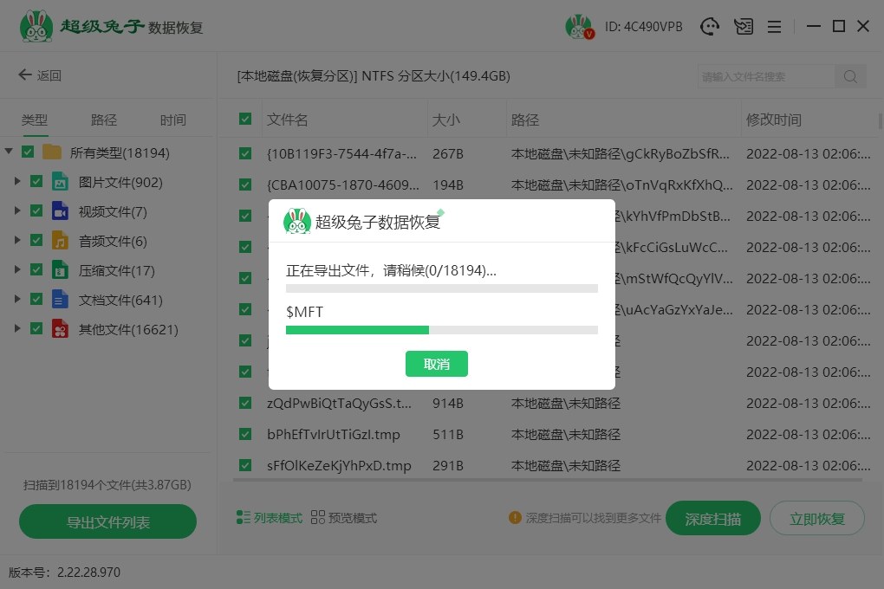Switch to the 路径 (path) tab
The height and width of the screenshot is (589, 884).
click(104, 120)
